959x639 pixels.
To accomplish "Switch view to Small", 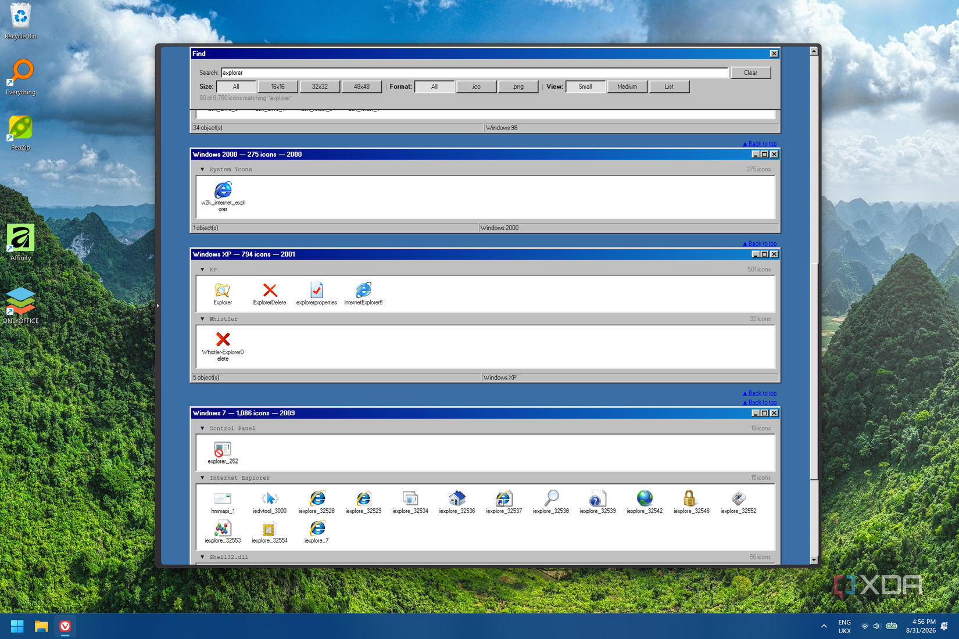I will coord(585,87).
